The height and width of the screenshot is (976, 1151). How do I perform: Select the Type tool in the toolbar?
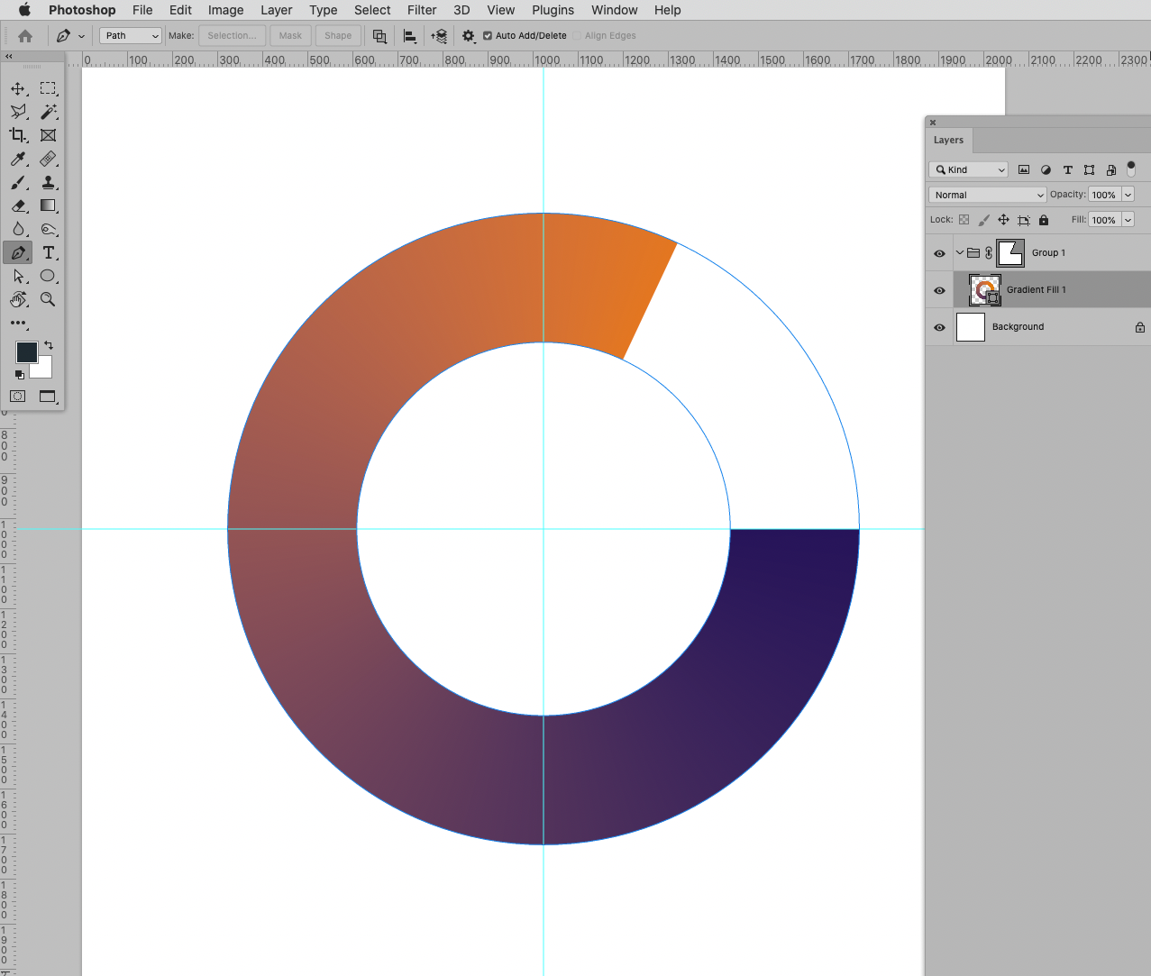[x=49, y=252]
